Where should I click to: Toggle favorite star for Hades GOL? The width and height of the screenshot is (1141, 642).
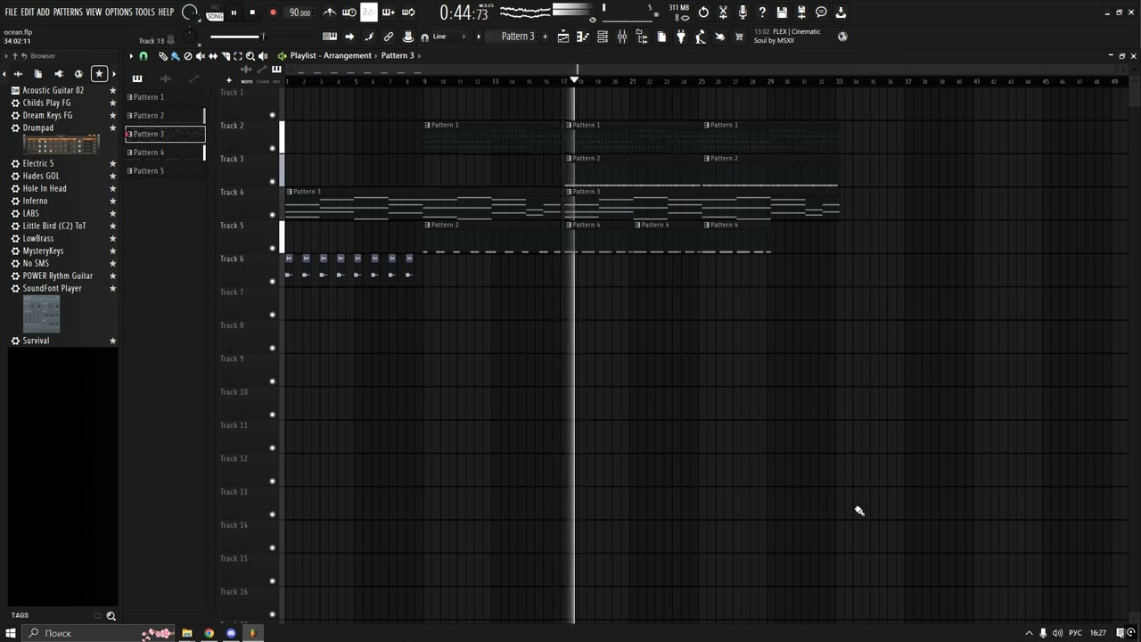[112, 176]
